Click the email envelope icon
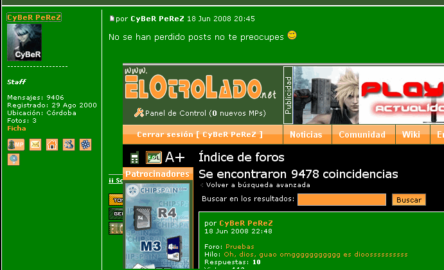Image resolution: width=444 pixels, height=270 pixels. click(x=35, y=145)
